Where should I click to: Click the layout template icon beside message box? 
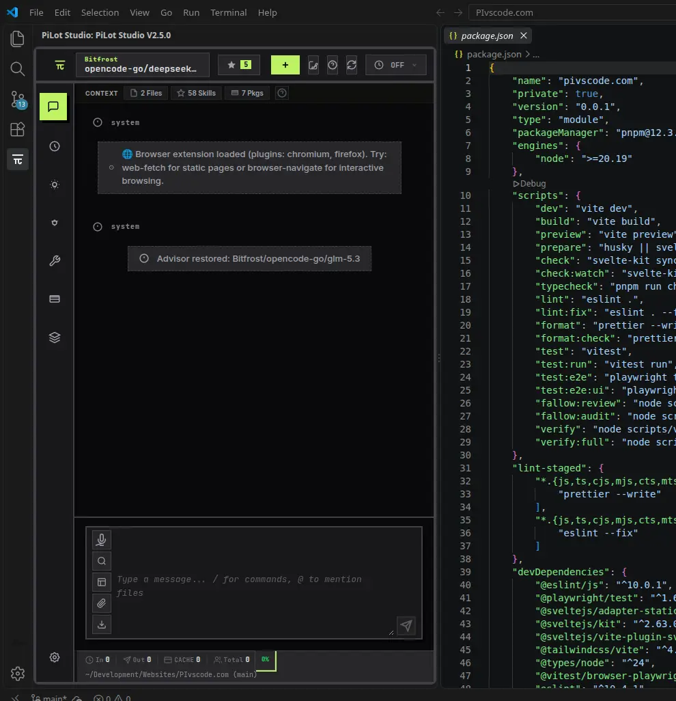click(x=102, y=582)
